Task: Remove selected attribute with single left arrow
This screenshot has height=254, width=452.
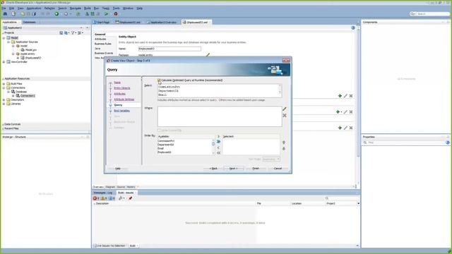Action: point(218,147)
